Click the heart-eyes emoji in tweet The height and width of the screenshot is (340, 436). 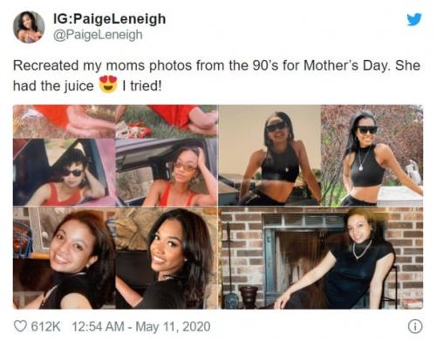[x=108, y=85]
